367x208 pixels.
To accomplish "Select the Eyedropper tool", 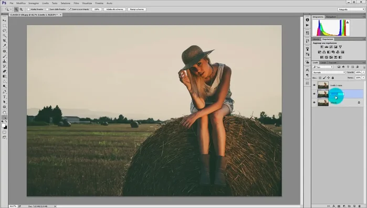I will [x=4, y=46].
